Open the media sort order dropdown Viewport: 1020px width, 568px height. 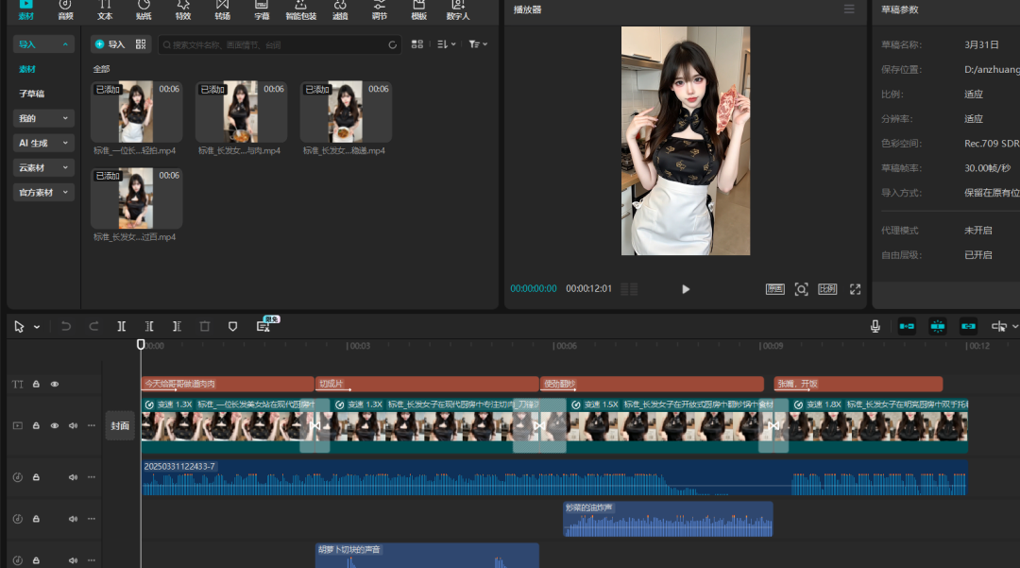447,44
